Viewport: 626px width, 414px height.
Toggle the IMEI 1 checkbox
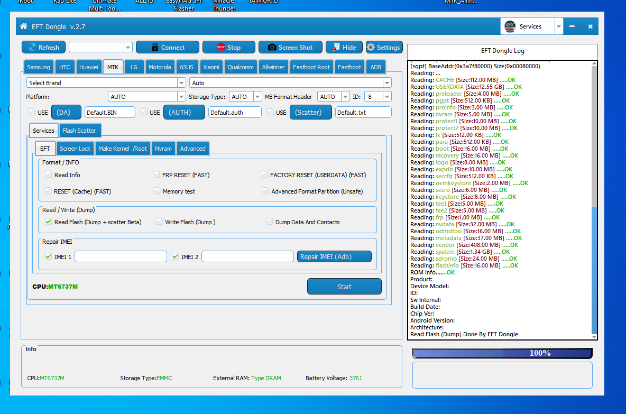click(48, 256)
